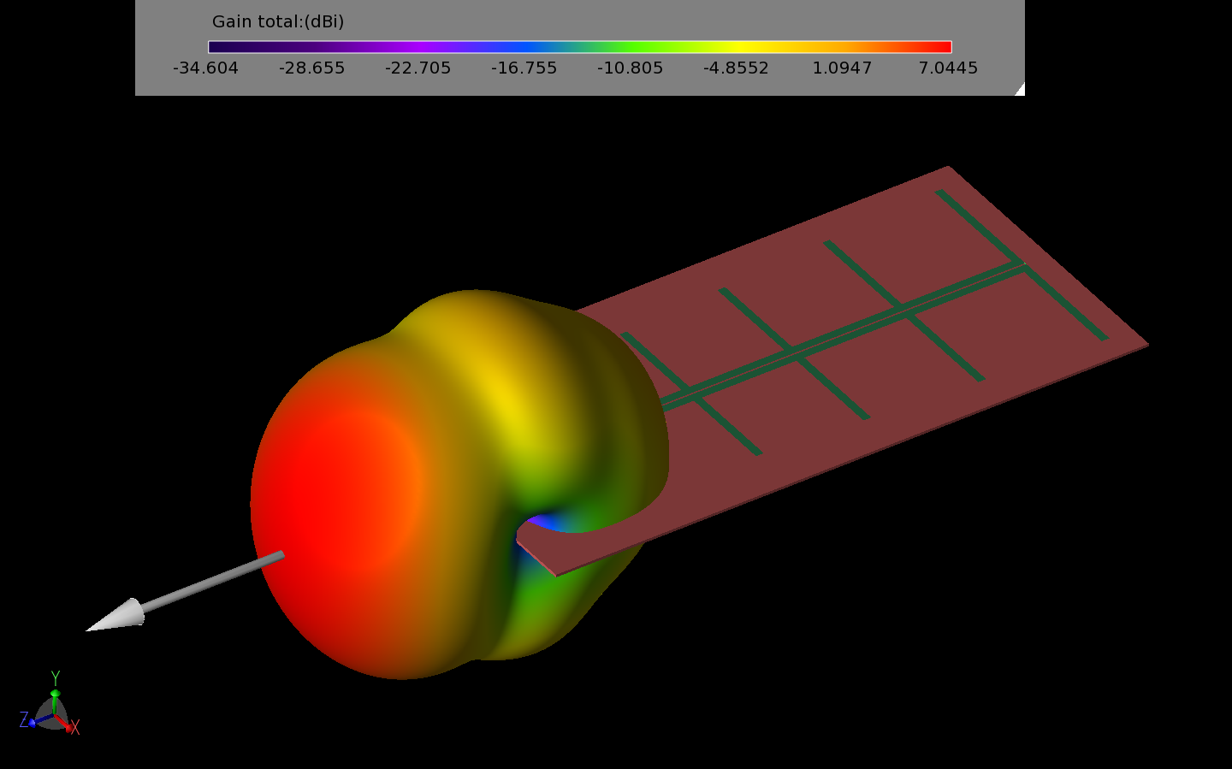Screen dimensions: 1232x769
Task: Click the -4.8552 tick label on the legend
Action: click(736, 68)
